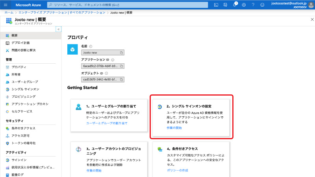Click the デプロイ計画 book icon
The width and height of the screenshot is (315, 177).
[7, 43]
